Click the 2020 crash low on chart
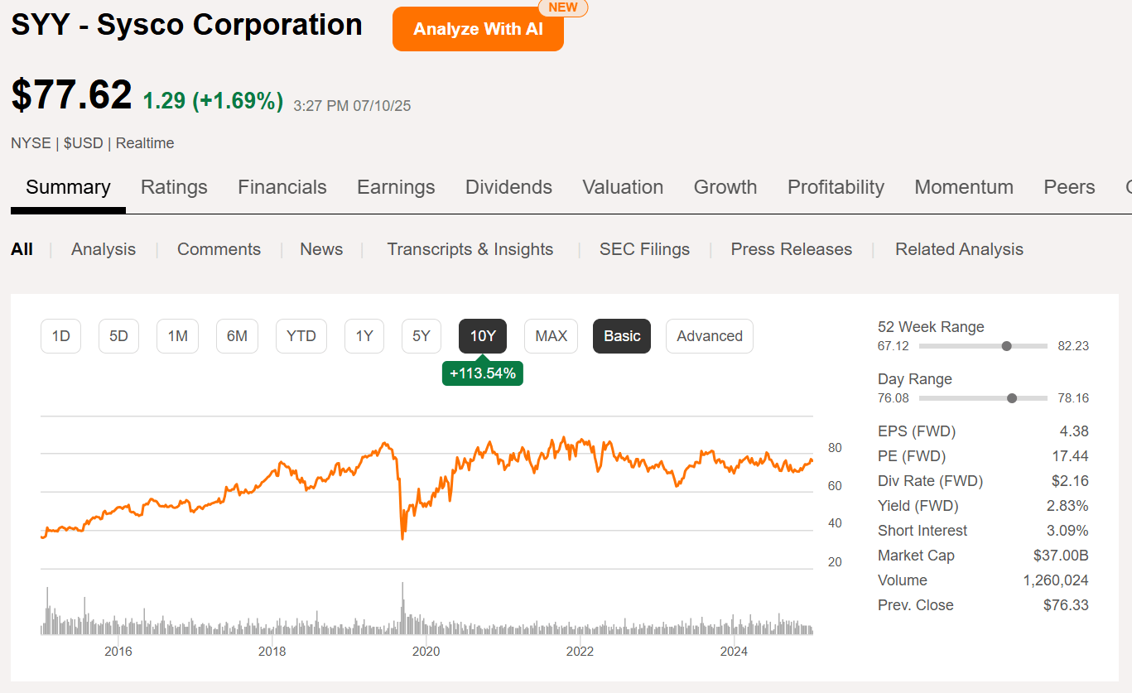Screen dimensions: 1132x693 (402, 539)
